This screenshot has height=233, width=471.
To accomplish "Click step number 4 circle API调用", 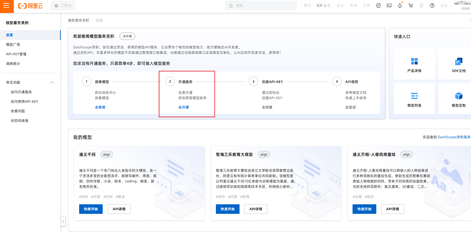I will (x=337, y=82).
